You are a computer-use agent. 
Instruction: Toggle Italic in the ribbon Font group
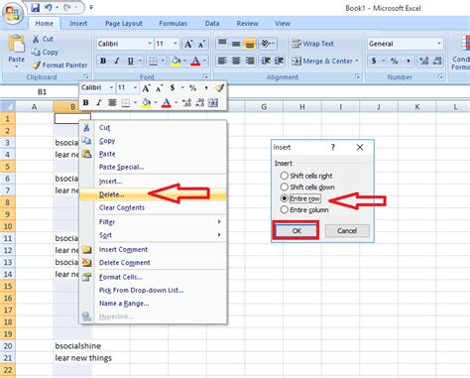pyautogui.click(x=117, y=61)
